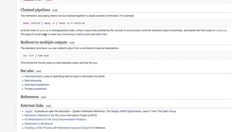Click the sort infile code example
This screenshot has height=132, width=235.
pos(126,23)
